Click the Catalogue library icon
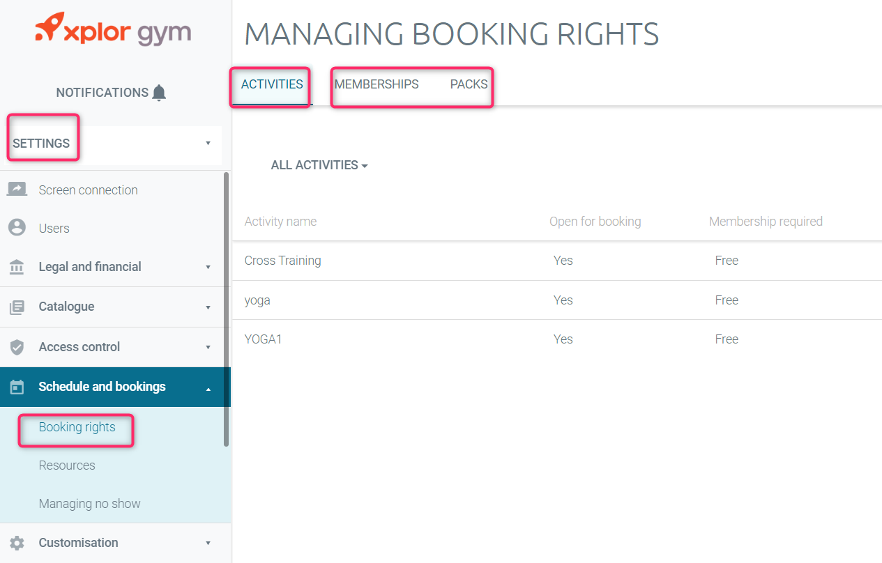Image resolution: width=882 pixels, height=563 pixels. click(17, 307)
